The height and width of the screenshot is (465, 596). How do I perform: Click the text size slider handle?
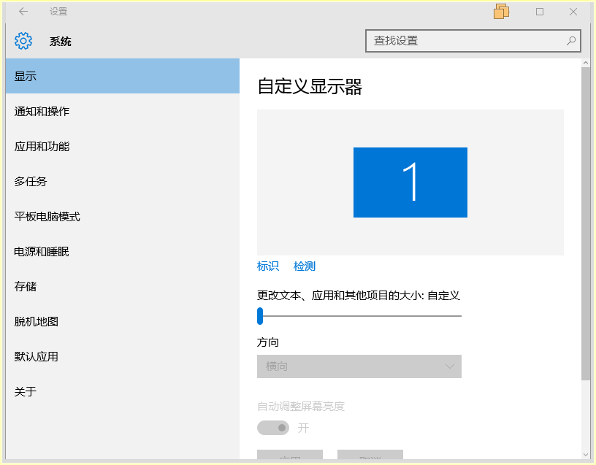[x=260, y=316]
